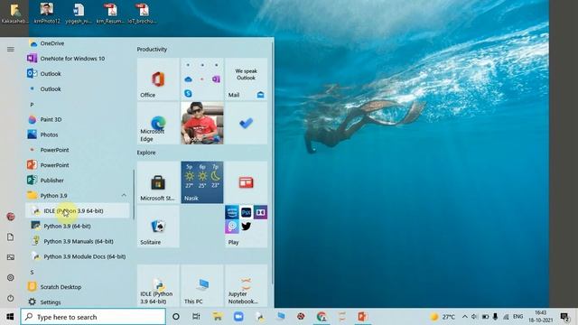Switch the ENG input language indicator
The image size is (578, 325).
pyautogui.click(x=517, y=317)
